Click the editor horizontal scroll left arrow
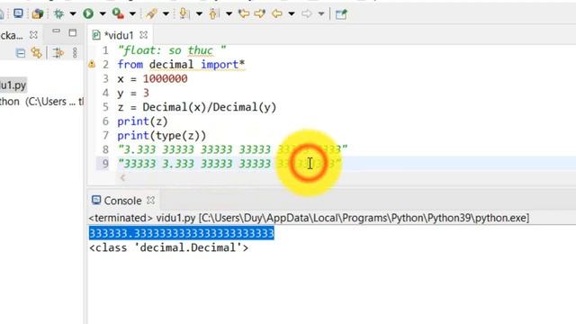This screenshot has height=324, width=576. 122,178
